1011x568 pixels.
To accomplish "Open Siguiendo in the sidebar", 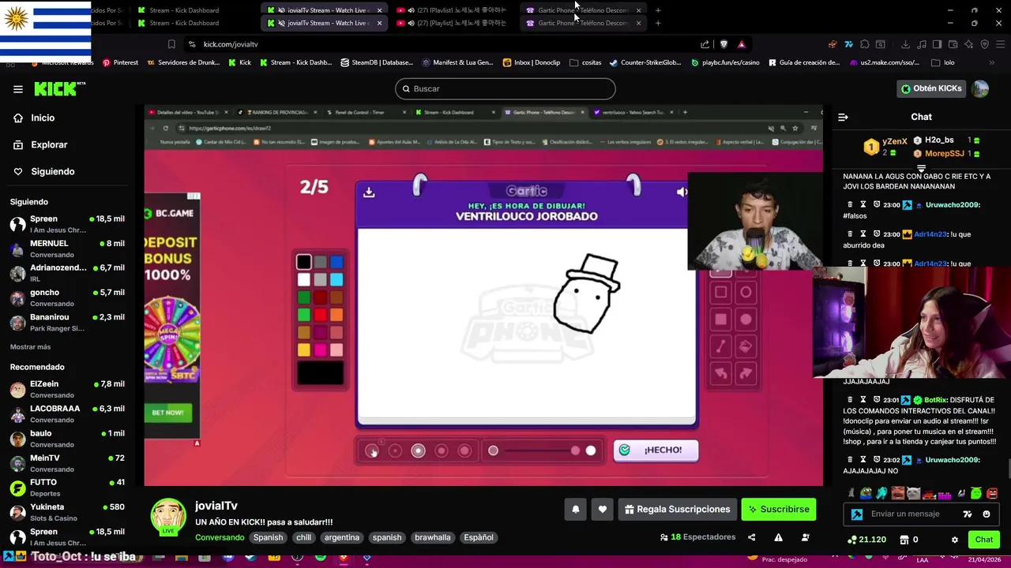I will pyautogui.click(x=52, y=171).
